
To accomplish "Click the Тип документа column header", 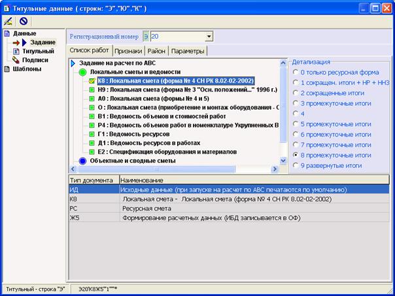I will pos(94,180).
